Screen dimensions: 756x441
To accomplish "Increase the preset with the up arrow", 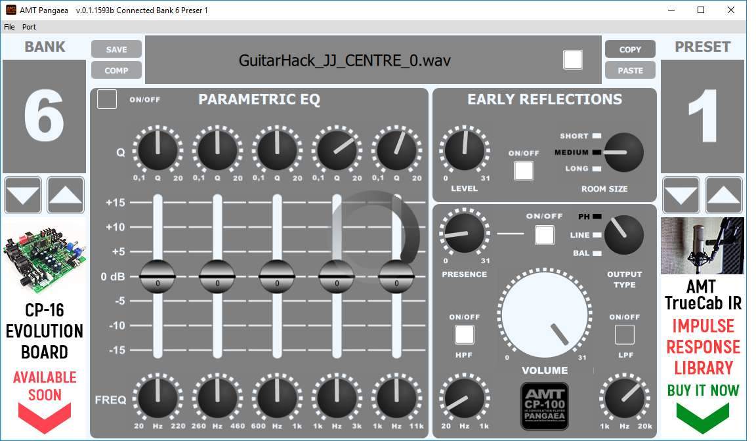I will (724, 195).
